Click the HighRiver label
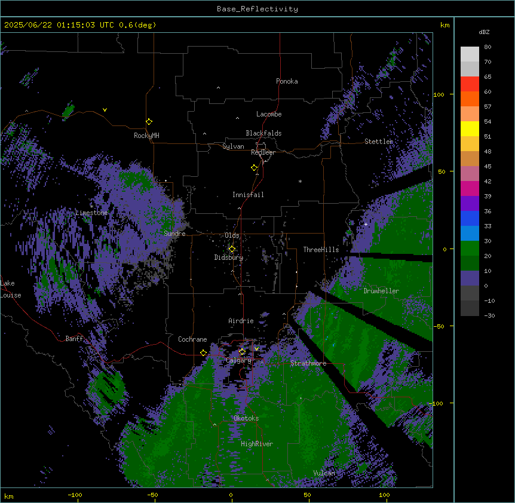The height and width of the screenshot is (503, 515). [257, 444]
